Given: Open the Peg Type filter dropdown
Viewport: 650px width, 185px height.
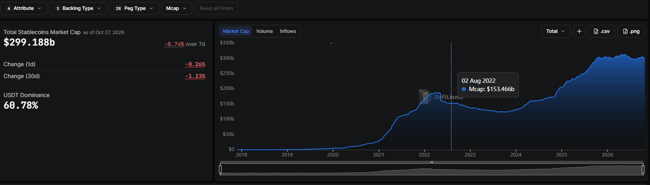Looking at the screenshot, I should [x=134, y=8].
